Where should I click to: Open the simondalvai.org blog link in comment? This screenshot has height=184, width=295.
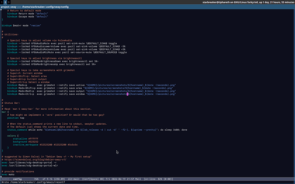pos(35,160)
